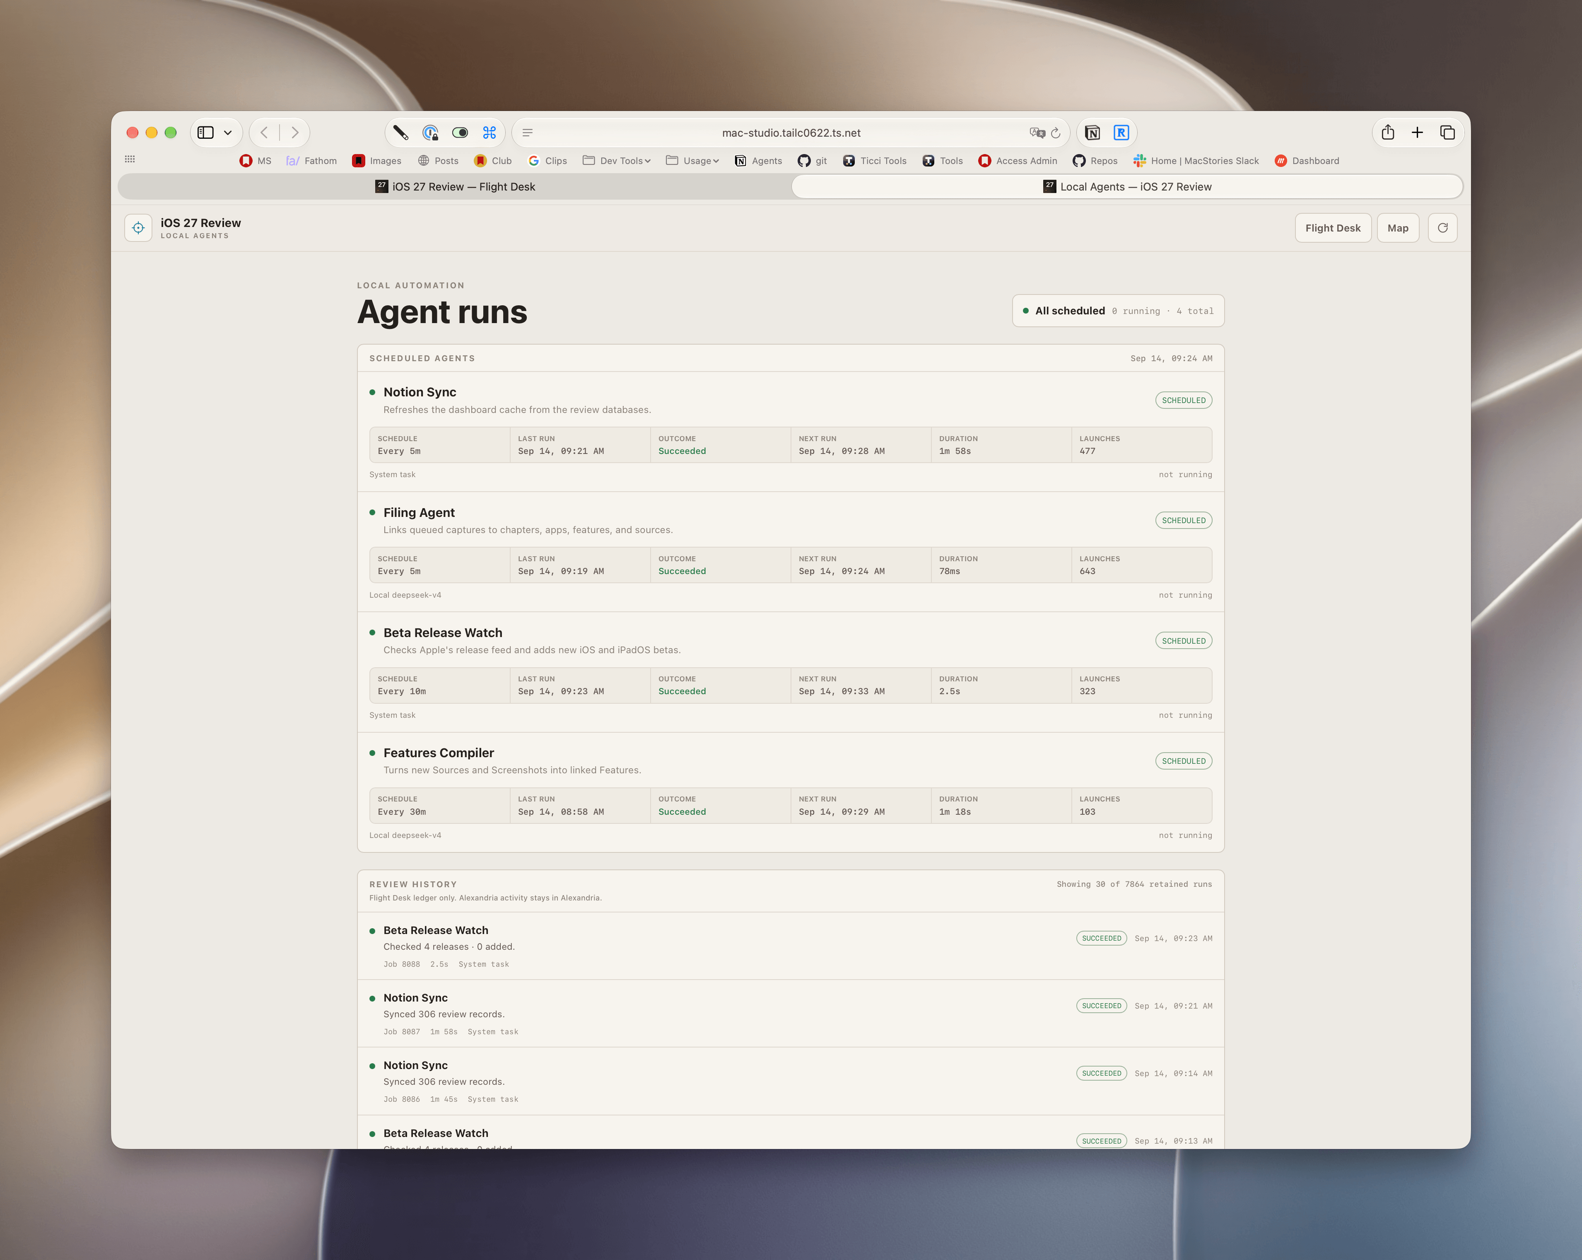Expand the Dev Tools bookmark folder
Viewport: 1582px width, 1260px height.
click(x=617, y=161)
